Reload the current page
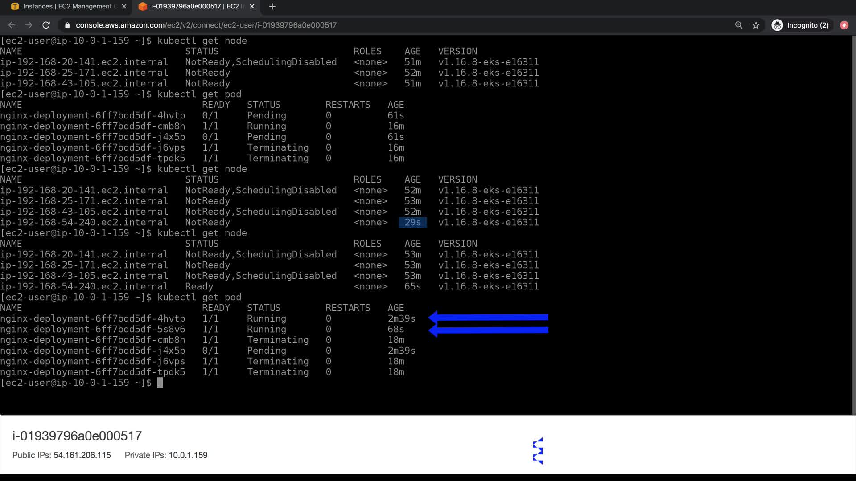 [x=46, y=25]
